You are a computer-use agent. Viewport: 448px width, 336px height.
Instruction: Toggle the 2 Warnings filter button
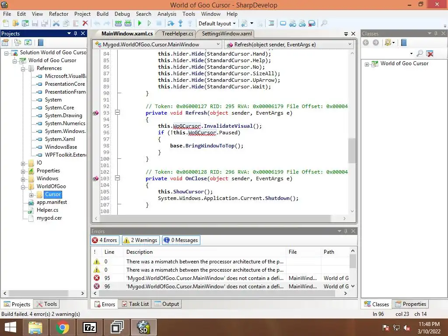click(140, 240)
